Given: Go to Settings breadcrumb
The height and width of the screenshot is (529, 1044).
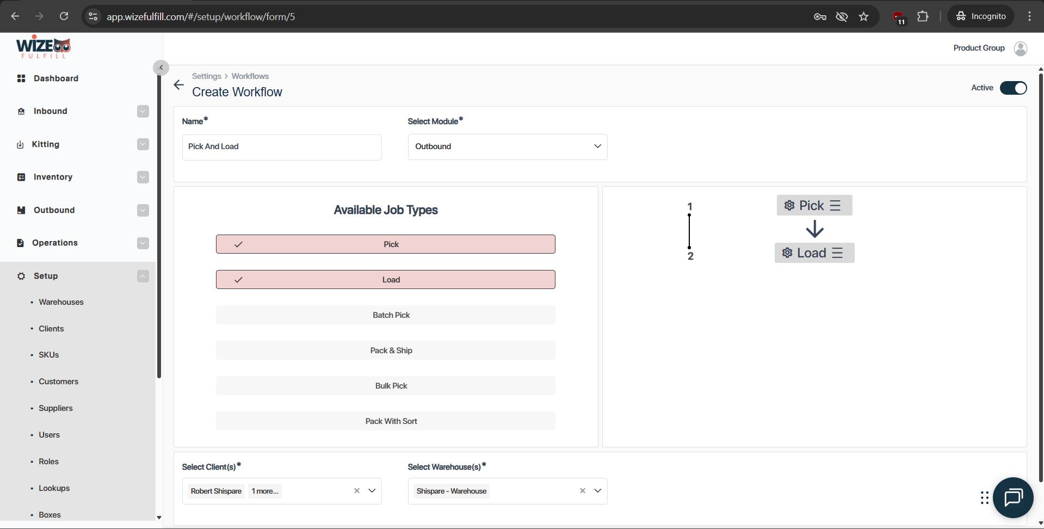Looking at the screenshot, I should click(207, 76).
